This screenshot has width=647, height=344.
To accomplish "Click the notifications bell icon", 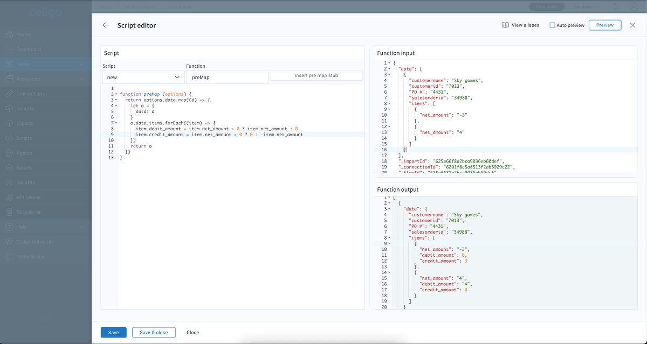I will click(x=616, y=7).
